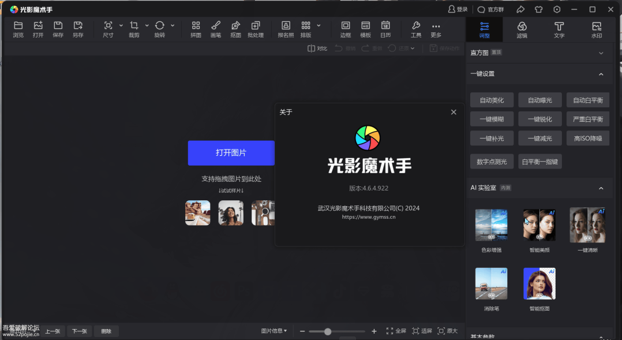Open the 浏览 browse folder tool
The height and width of the screenshot is (340, 622).
(18, 29)
